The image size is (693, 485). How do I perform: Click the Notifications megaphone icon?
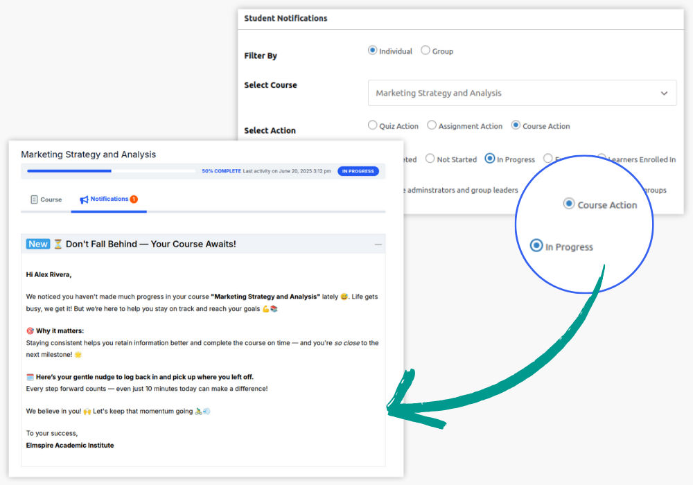[x=84, y=200]
